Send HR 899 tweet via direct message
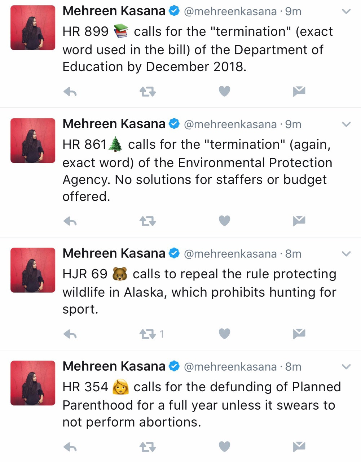 click(299, 92)
